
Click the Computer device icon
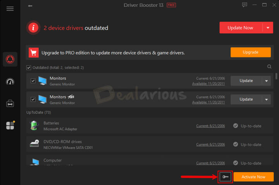pyautogui.click(x=35, y=162)
